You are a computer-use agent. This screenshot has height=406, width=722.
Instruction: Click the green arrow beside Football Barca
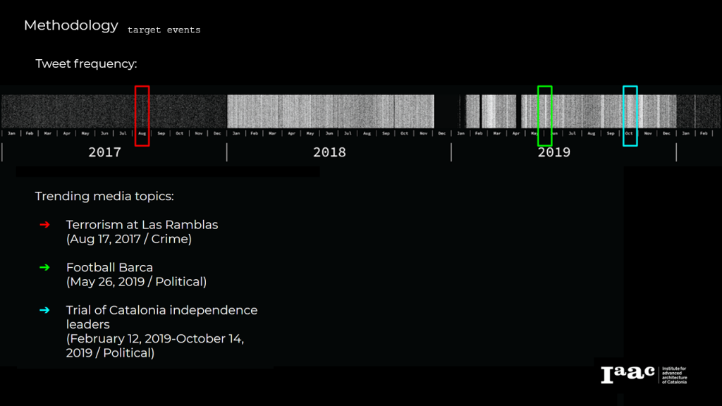(44, 267)
